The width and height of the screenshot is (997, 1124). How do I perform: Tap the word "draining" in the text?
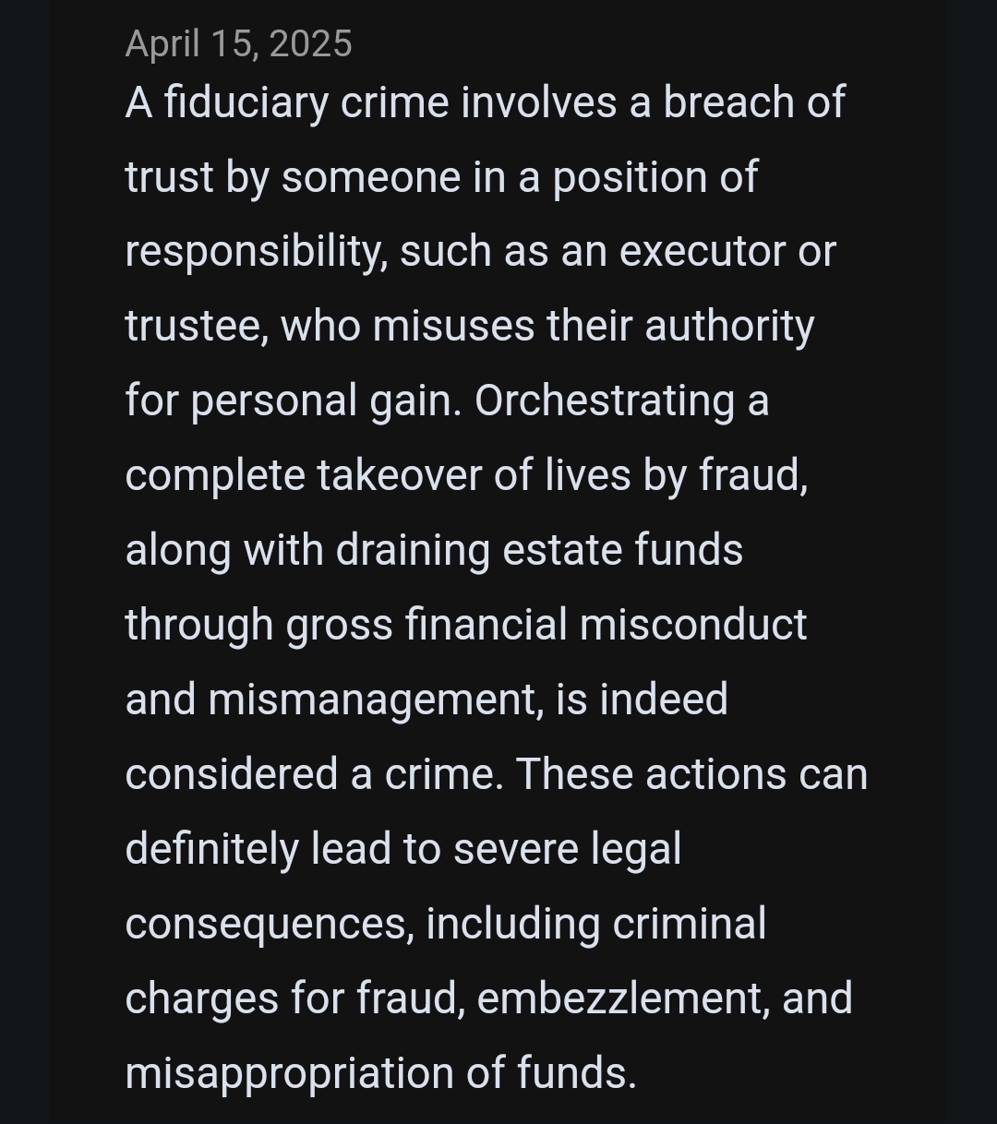[x=413, y=551]
